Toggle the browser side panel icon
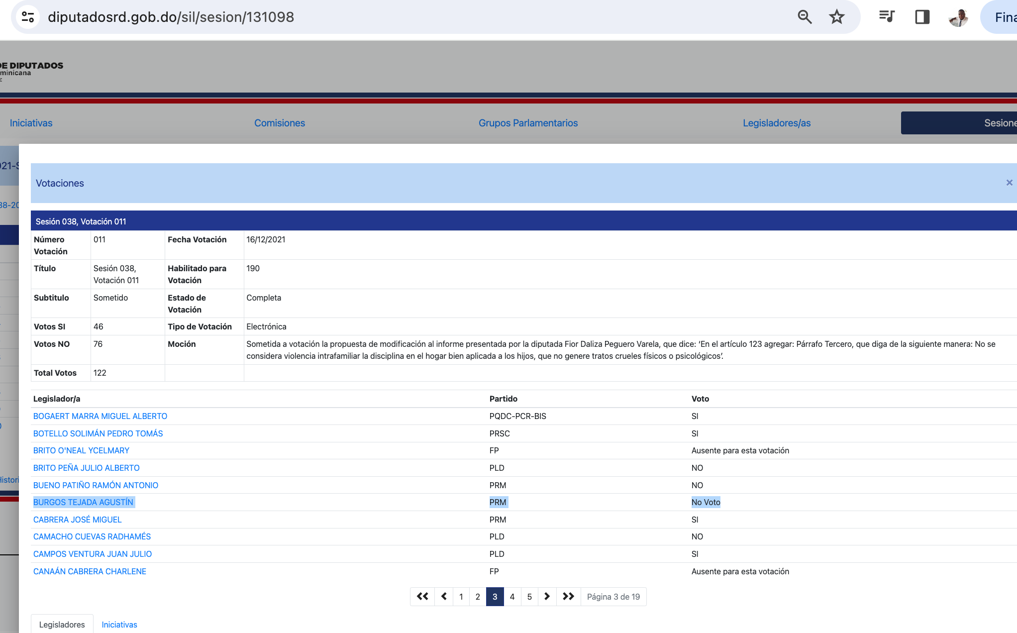Screen dimensions: 1017x633 (x=922, y=17)
